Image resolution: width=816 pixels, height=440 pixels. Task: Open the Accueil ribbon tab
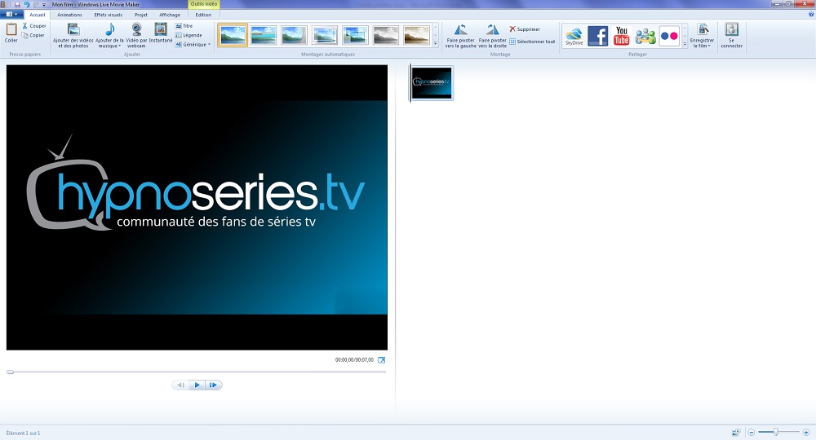pos(37,15)
